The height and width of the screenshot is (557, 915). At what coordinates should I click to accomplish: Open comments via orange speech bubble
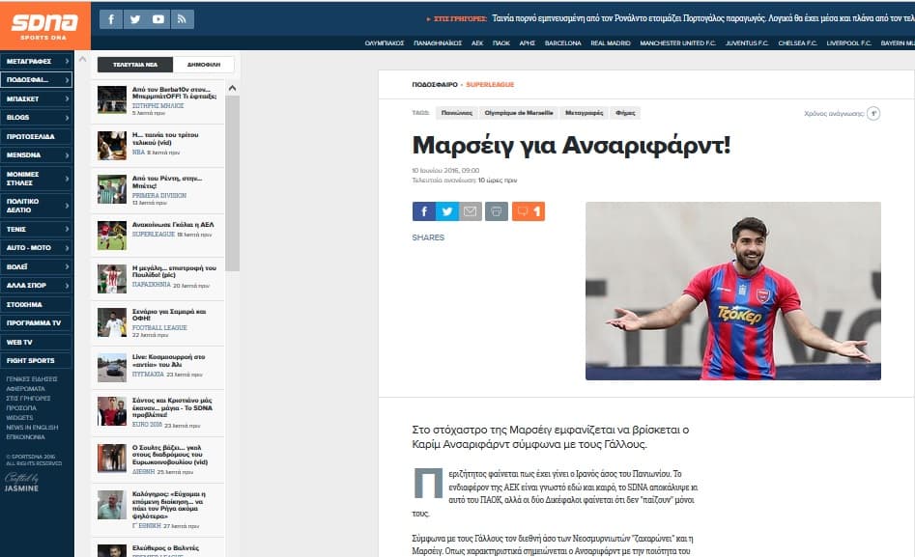click(x=529, y=211)
